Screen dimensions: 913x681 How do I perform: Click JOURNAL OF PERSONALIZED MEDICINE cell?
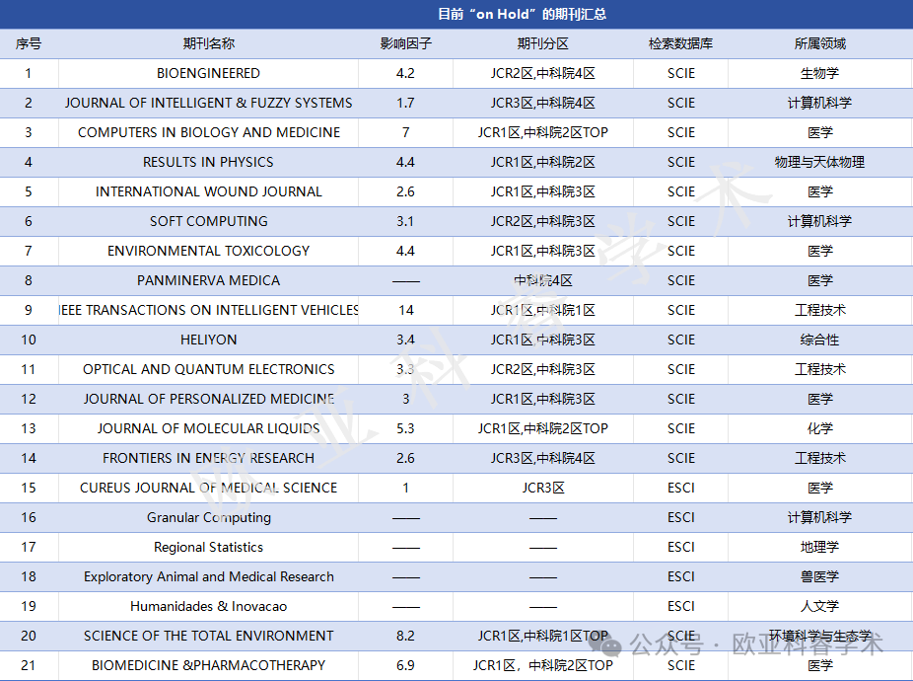(x=208, y=400)
